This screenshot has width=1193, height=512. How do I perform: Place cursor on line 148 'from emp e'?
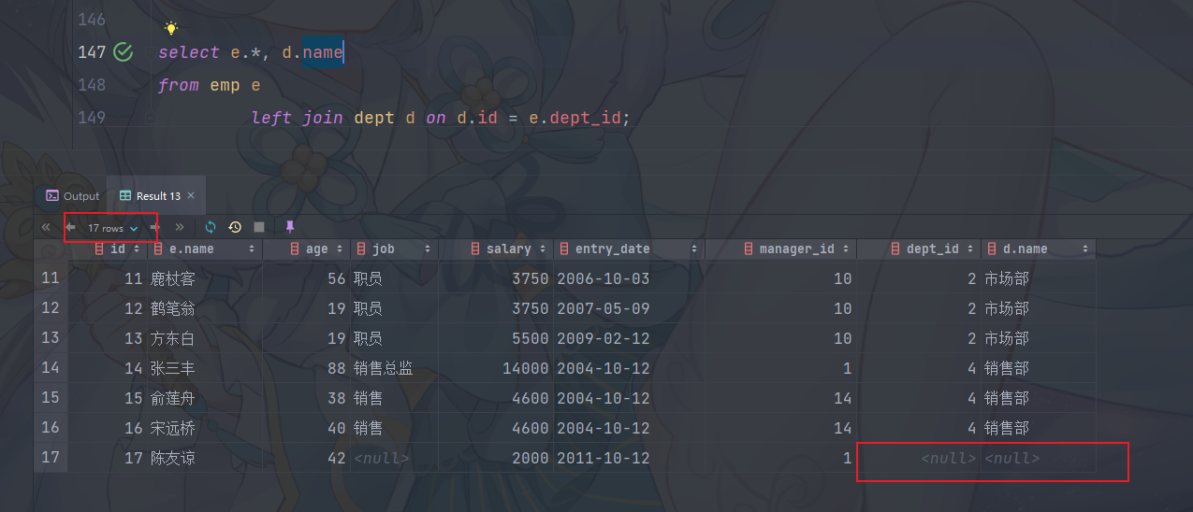(x=209, y=85)
